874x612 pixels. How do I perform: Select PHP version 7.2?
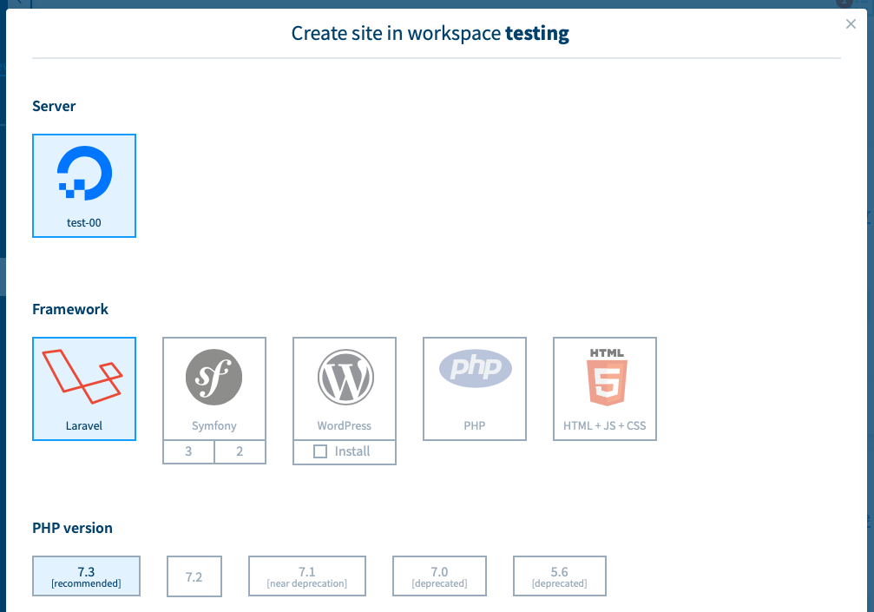194,576
